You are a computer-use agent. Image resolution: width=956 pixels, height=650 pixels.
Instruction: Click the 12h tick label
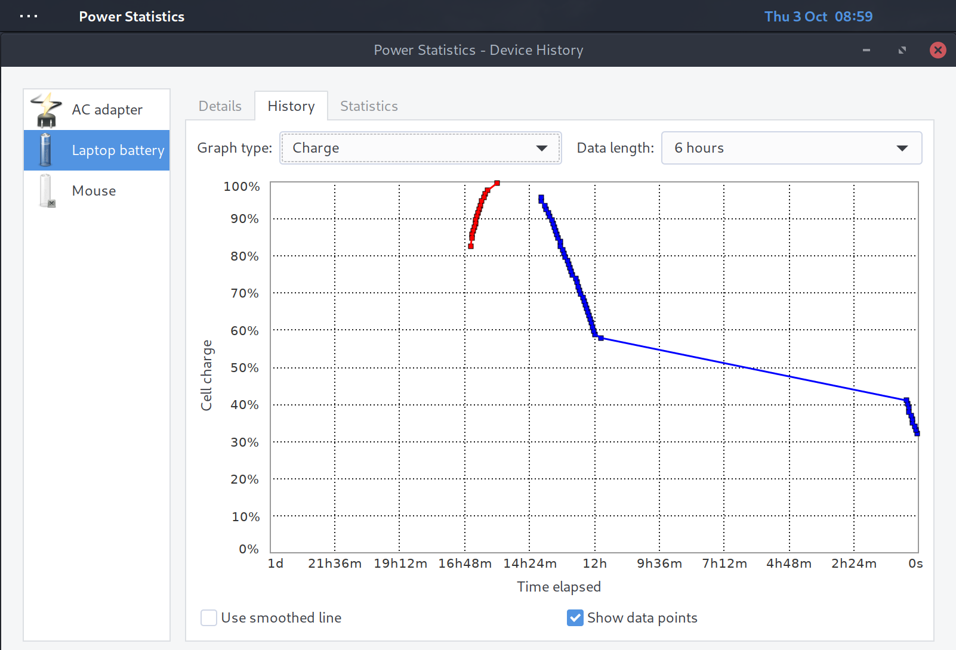point(594,564)
